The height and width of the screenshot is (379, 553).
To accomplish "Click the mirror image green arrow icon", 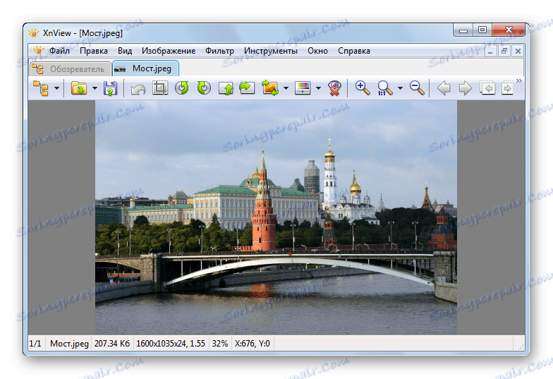I will point(247,88).
